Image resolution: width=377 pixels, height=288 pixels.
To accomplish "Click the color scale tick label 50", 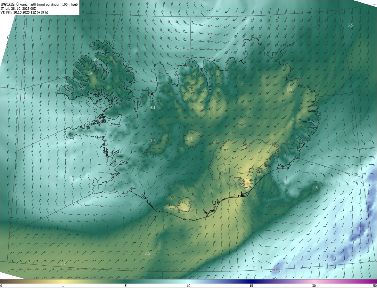I will [x=375, y=286].
